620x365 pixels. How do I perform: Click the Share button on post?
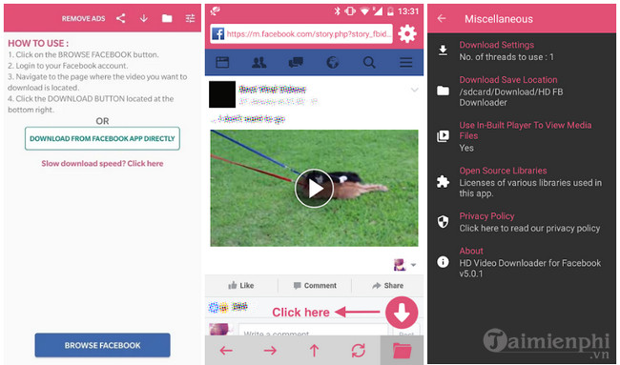388,286
